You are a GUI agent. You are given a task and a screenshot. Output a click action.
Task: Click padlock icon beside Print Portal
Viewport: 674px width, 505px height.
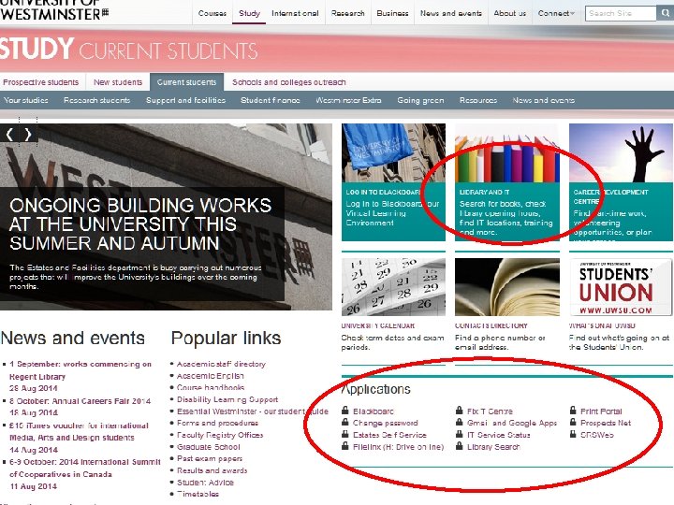[x=573, y=411]
